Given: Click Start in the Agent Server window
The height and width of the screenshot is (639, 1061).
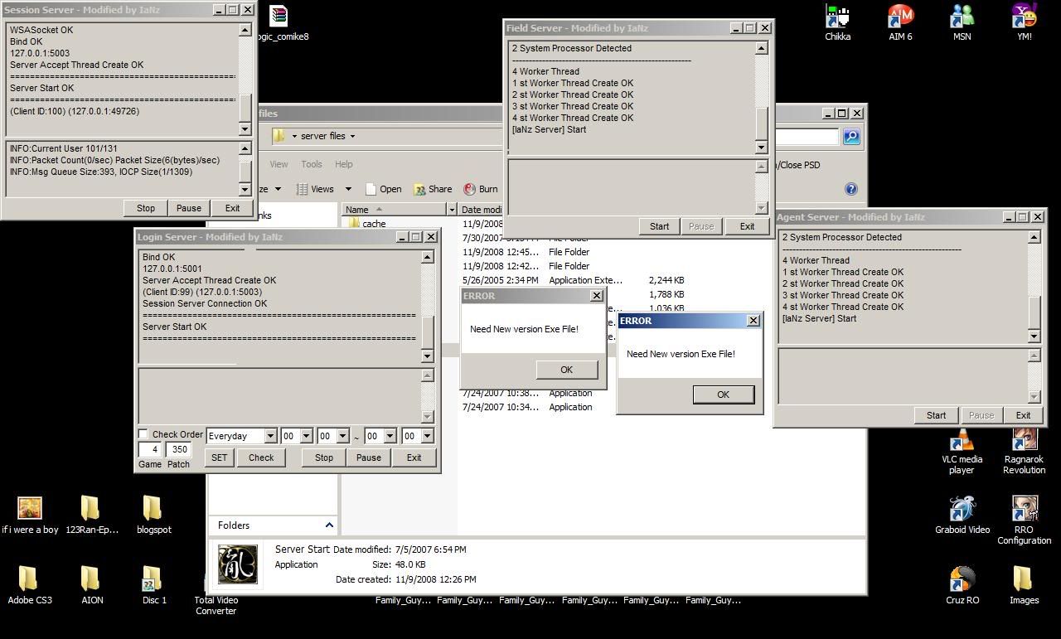Looking at the screenshot, I should tap(936, 415).
